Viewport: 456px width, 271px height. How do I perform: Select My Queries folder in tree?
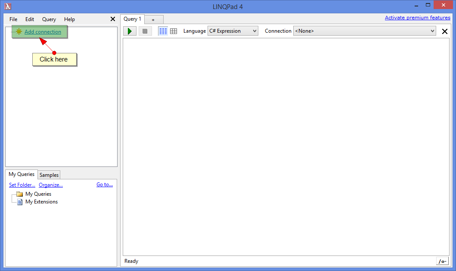[x=38, y=194]
